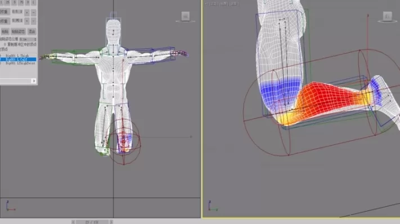Click the .75 weight preset button
Image resolution: width=400 pixels, height=224 pixels.
[x=21, y=2]
